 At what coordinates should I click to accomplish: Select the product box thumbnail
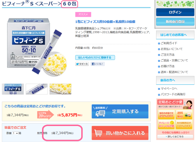tap(13, 89)
